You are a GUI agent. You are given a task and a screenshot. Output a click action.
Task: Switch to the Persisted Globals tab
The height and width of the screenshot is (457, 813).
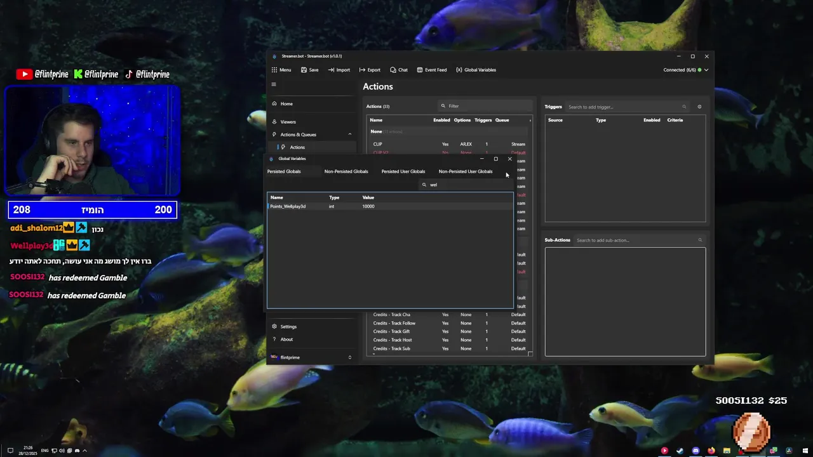tap(284, 171)
